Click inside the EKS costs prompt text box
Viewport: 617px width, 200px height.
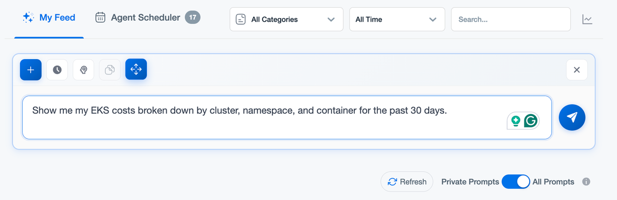tap(287, 117)
